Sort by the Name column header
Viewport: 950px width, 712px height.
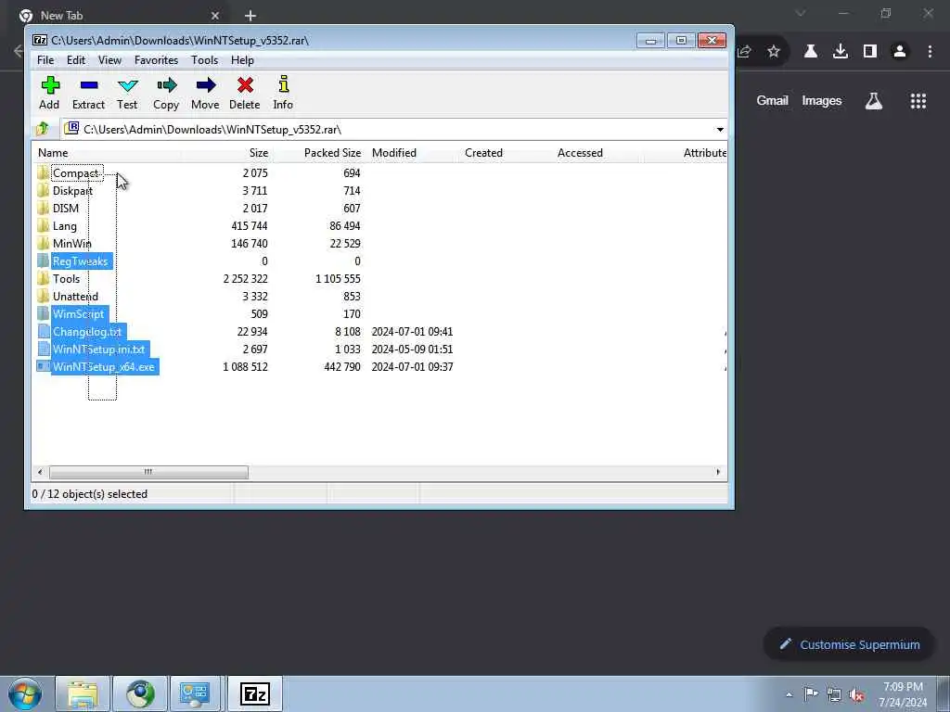106,153
